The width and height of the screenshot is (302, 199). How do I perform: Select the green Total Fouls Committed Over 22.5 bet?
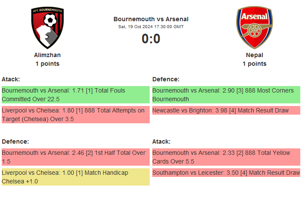click(75, 95)
